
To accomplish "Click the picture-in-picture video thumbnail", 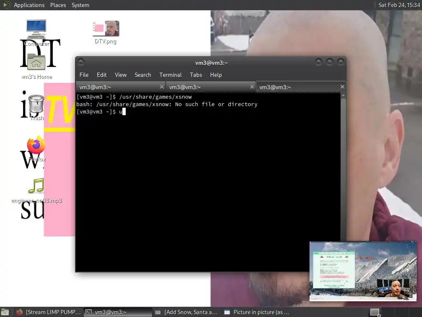I will pyautogui.click(x=363, y=271).
